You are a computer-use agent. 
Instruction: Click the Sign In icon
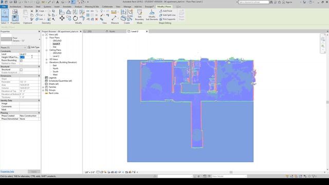click(287, 2)
